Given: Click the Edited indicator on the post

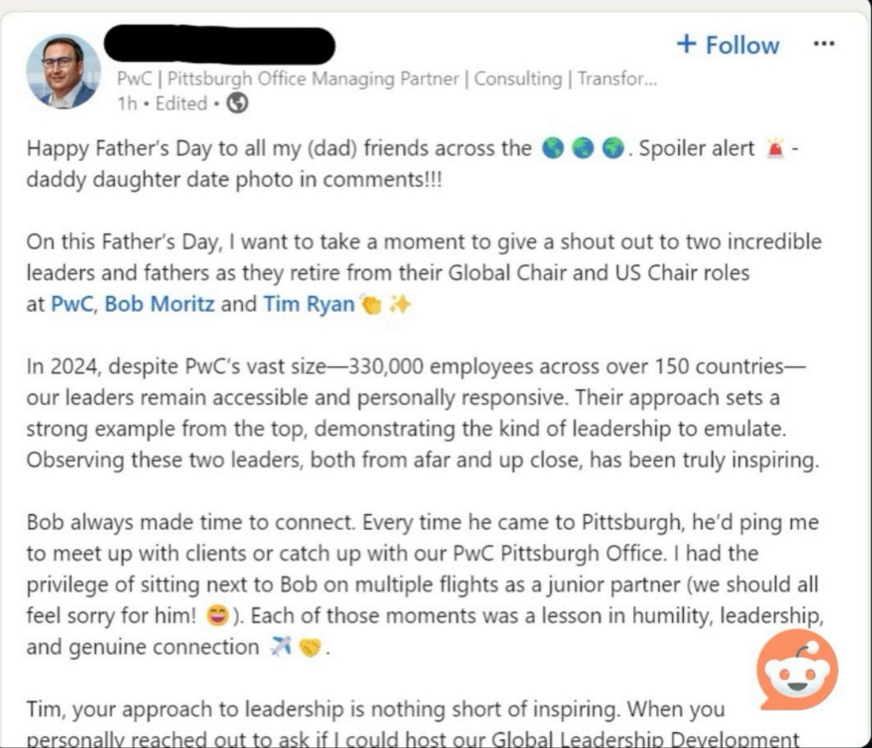Looking at the screenshot, I should click(x=181, y=103).
